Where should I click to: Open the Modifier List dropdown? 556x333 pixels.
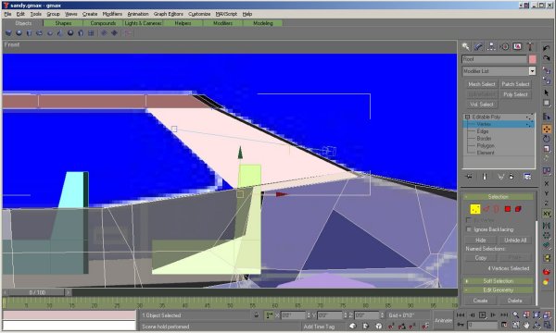click(x=499, y=71)
